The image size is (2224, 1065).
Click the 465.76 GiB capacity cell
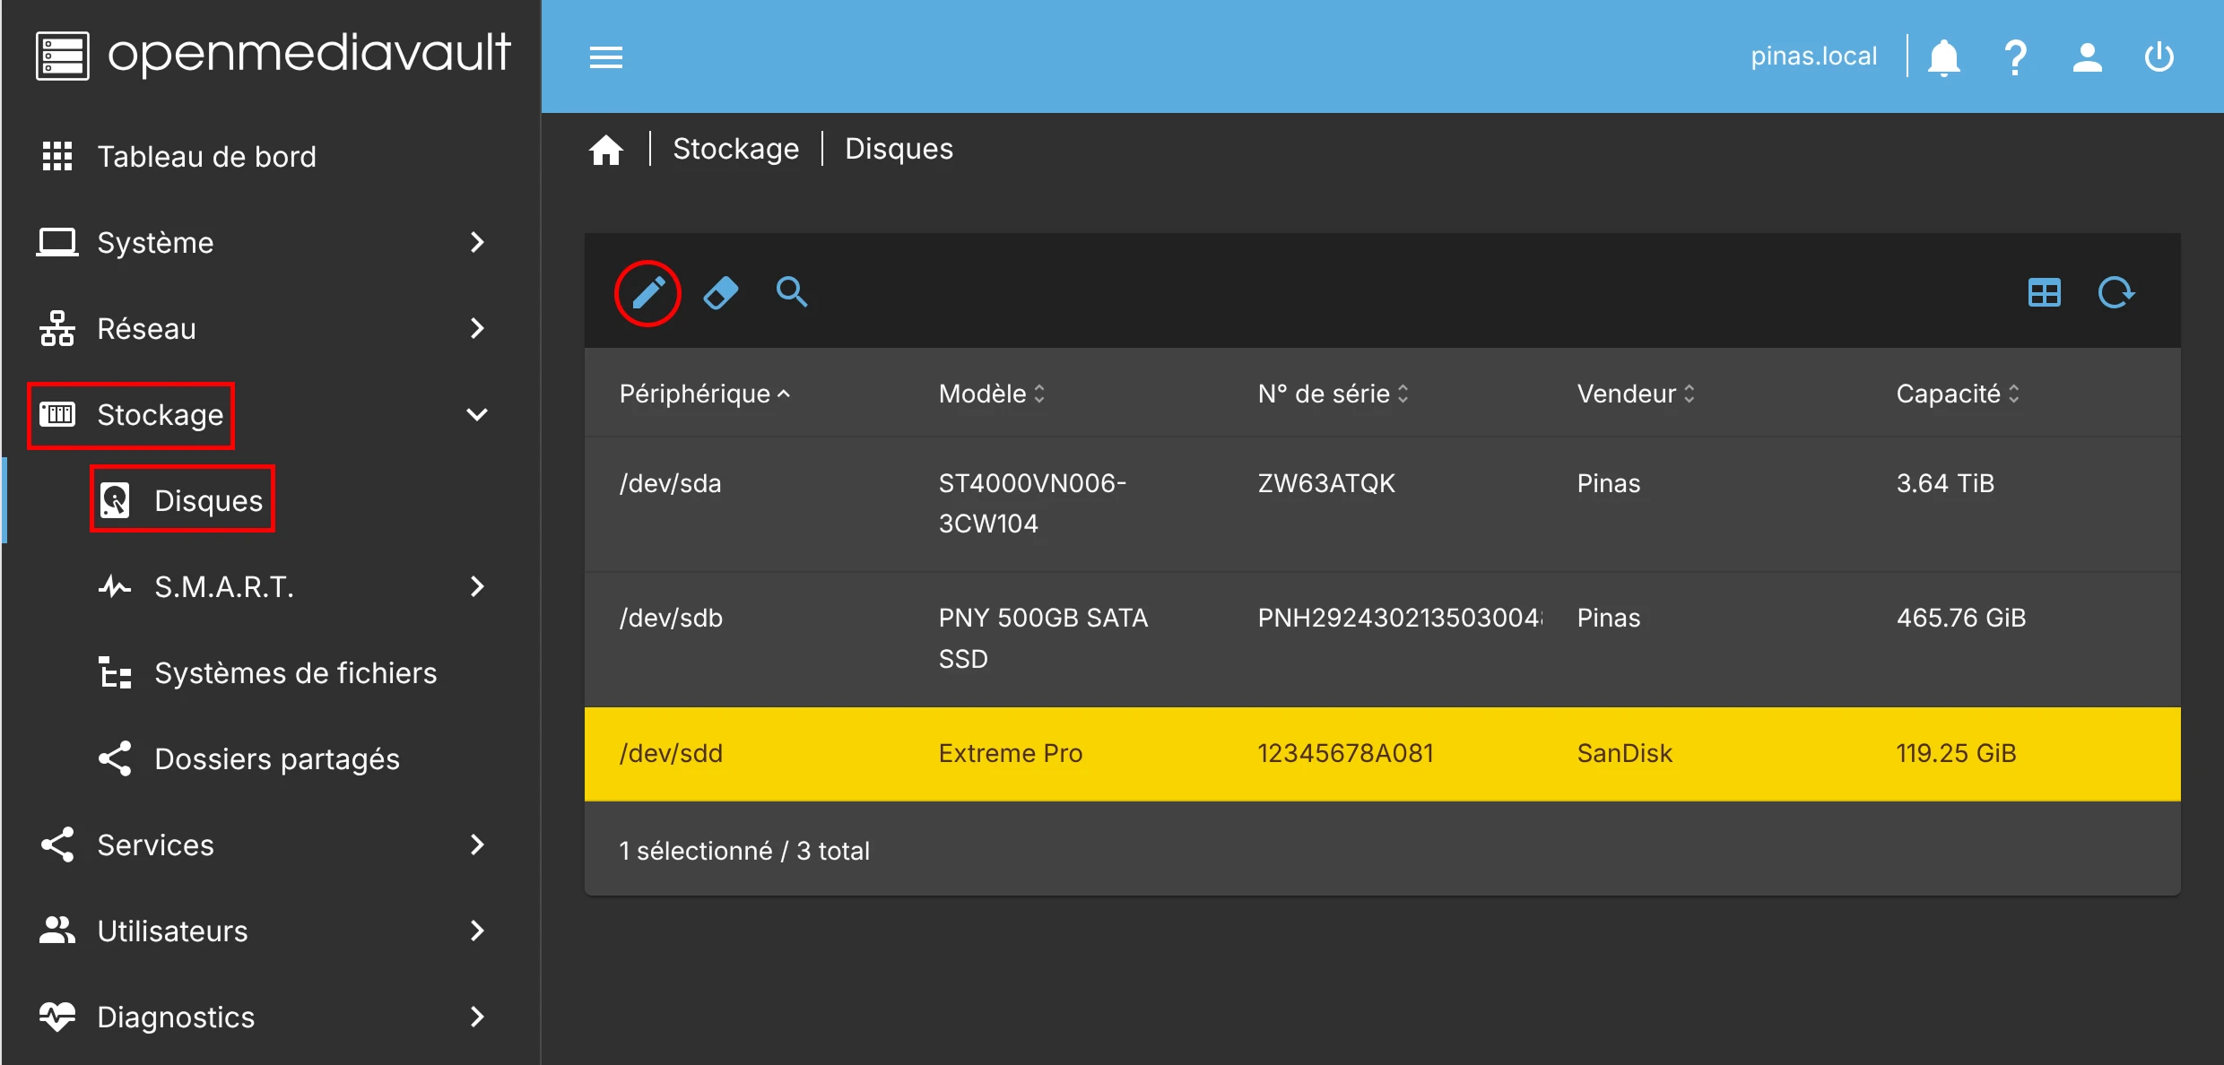click(1960, 618)
